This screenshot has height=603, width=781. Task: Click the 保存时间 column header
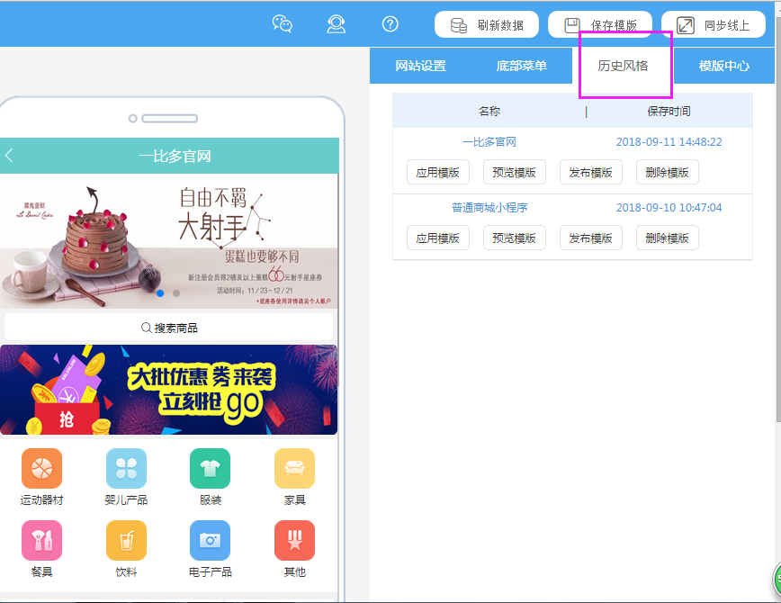669,111
